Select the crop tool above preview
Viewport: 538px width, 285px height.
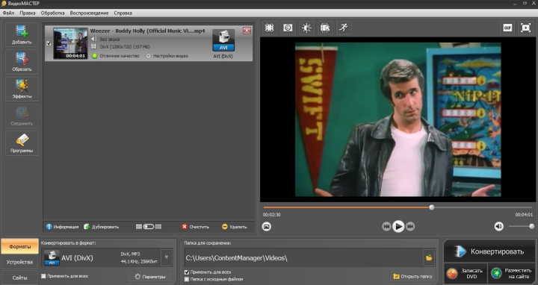[269, 28]
